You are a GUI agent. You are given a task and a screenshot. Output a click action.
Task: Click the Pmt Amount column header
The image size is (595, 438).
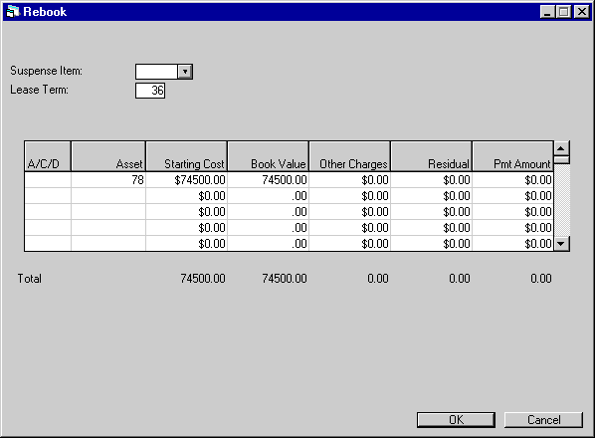point(512,156)
